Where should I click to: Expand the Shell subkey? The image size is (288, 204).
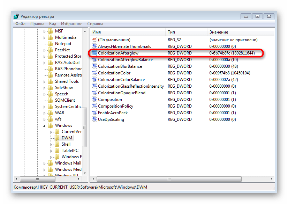pos(51,145)
